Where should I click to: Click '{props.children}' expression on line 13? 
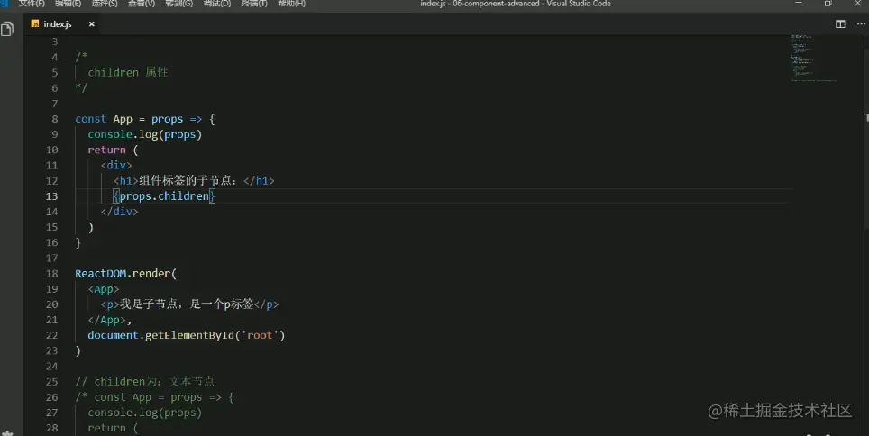(164, 196)
